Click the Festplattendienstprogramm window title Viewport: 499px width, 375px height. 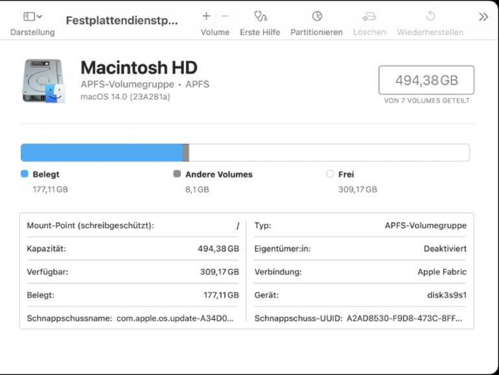(x=122, y=20)
